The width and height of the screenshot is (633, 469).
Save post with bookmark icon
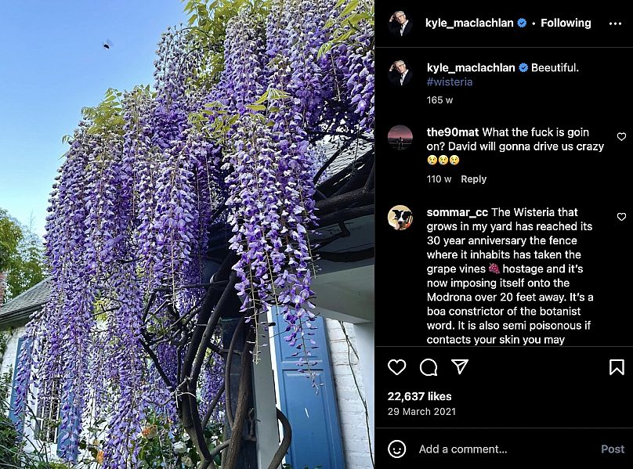click(x=617, y=367)
